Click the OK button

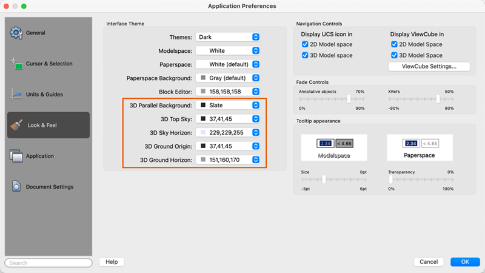pyautogui.click(x=465, y=262)
